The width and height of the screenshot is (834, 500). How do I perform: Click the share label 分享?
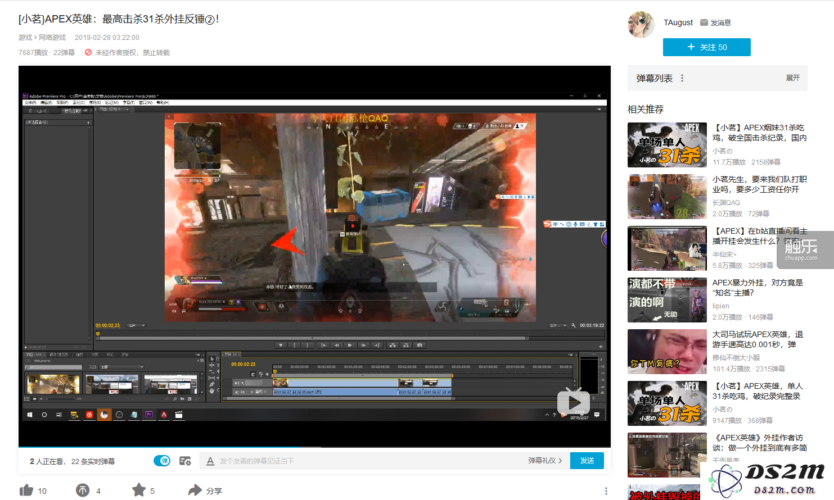[214, 490]
